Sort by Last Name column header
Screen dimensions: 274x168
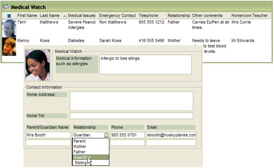point(50,15)
